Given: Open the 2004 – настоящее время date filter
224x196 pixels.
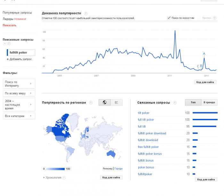Looking at the screenshot, I should click(19, 105).
